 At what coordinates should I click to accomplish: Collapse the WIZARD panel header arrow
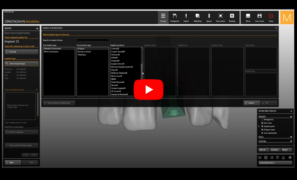point(37,28)
